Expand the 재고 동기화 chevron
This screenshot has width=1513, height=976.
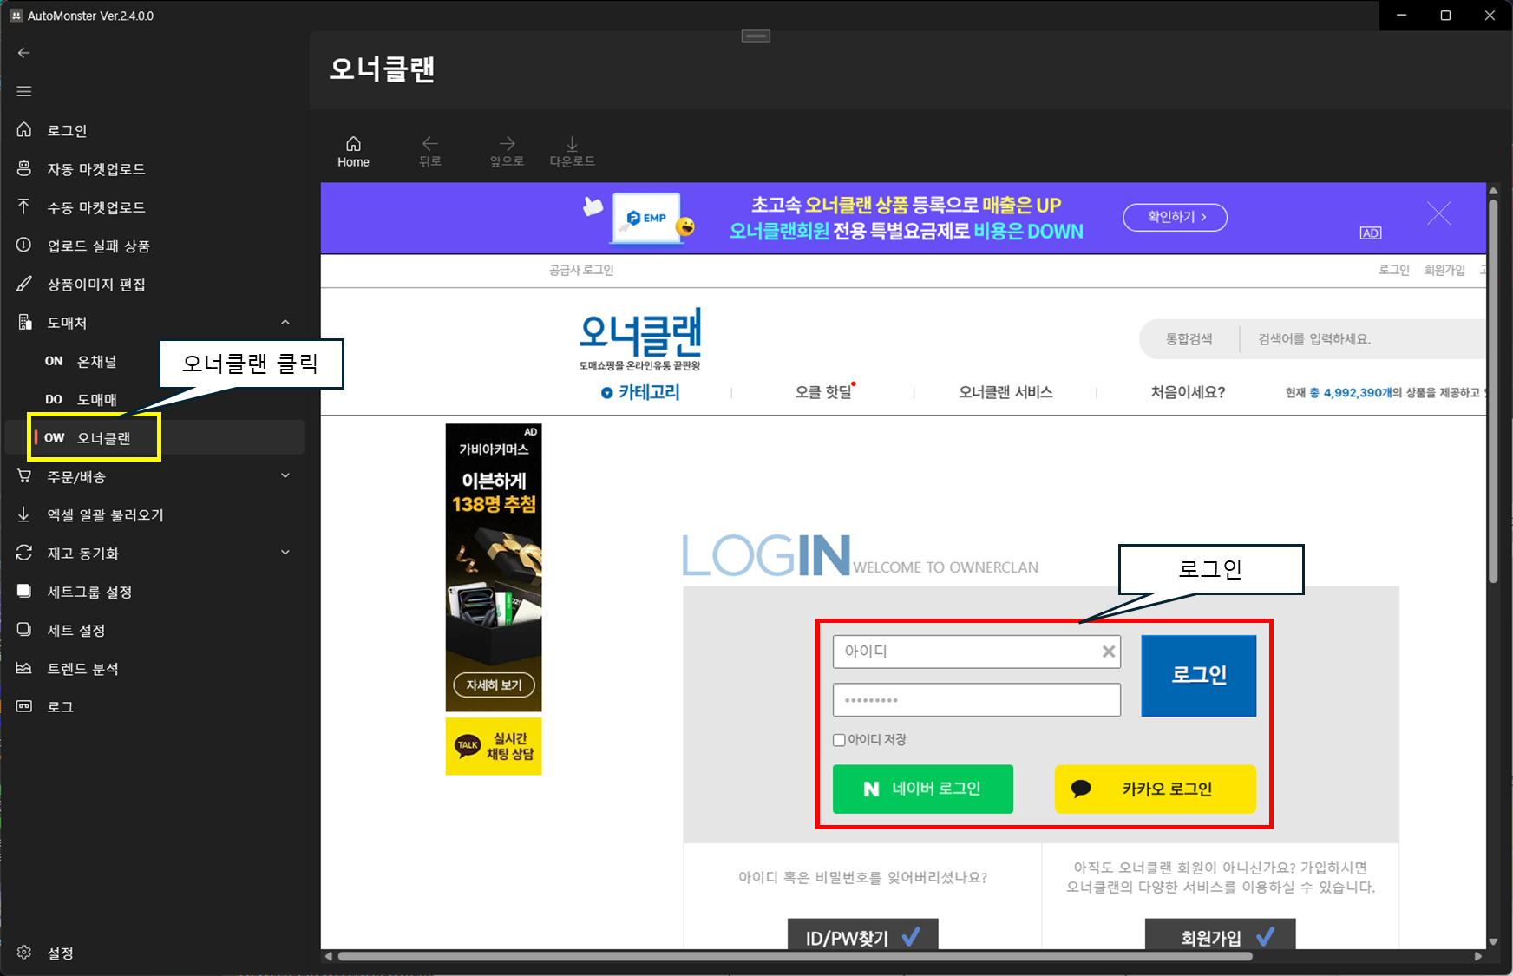click(285, 553)
